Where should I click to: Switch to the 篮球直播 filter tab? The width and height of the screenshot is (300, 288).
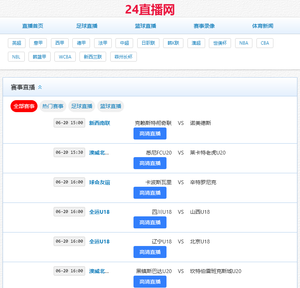111,106
